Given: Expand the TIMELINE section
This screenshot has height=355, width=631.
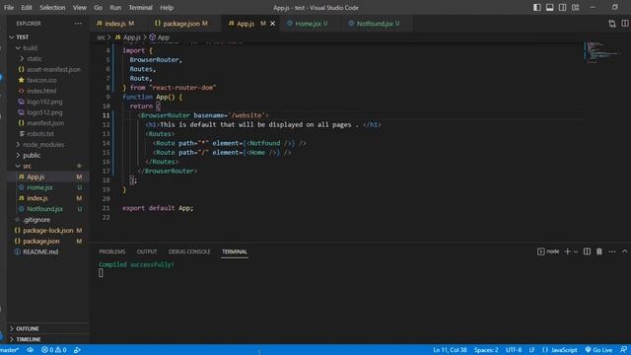Looking at the screenshot, I should pyautogui.click(x=48, y=339).
